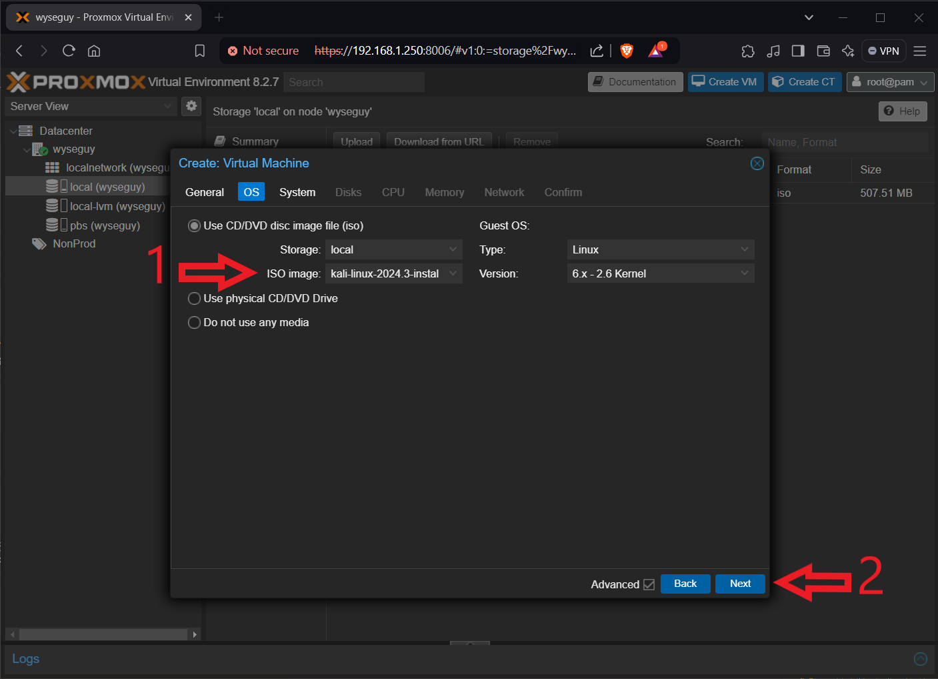Click the Upload button
Screen dimensions: 938x679
(x=357, y=141)
